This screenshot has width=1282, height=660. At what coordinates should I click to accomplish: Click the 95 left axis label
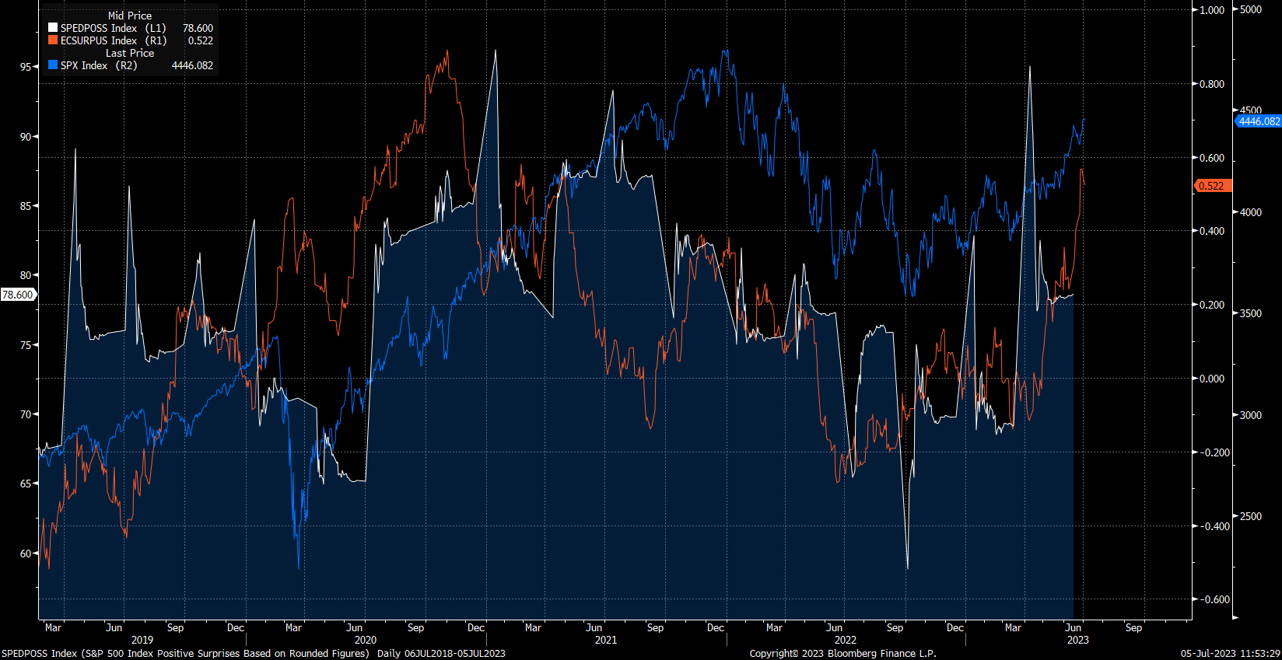pyautogui.click(x=26, y=67)
